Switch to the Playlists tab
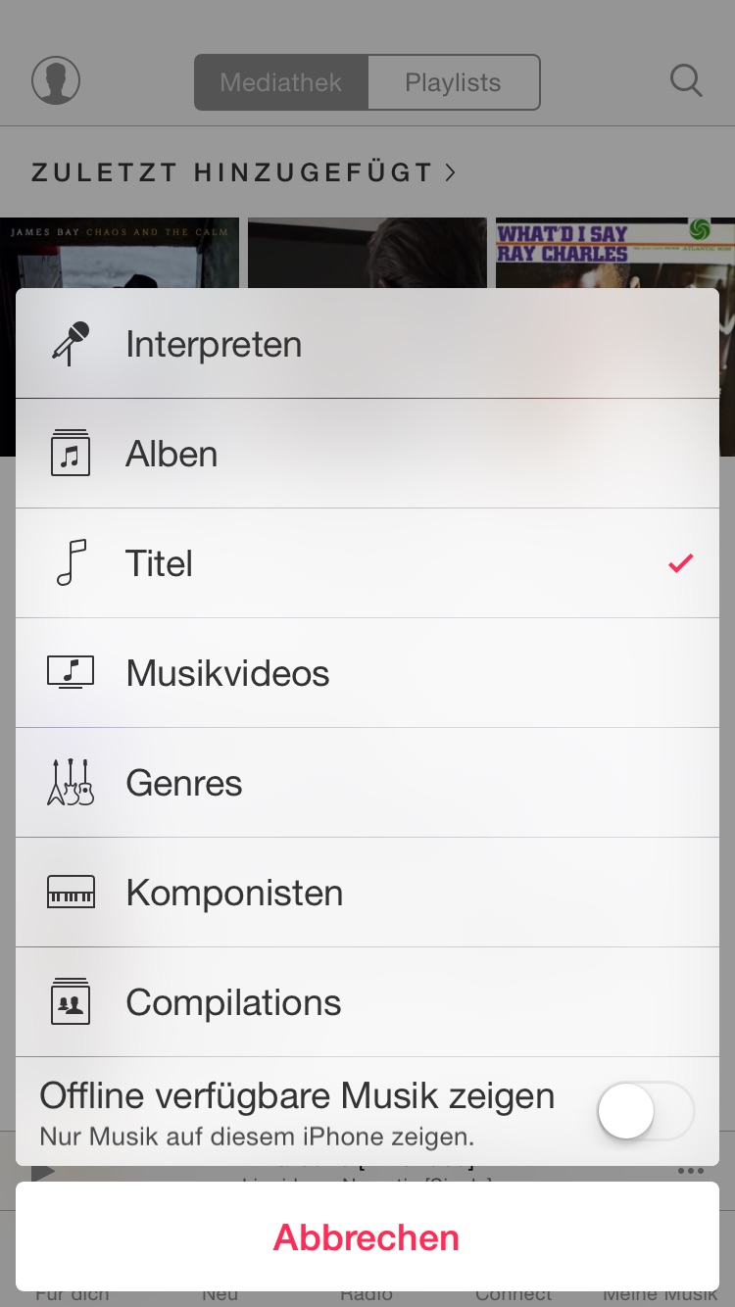735x1307 pixels. pyautogui.click(x=453, y=82)
